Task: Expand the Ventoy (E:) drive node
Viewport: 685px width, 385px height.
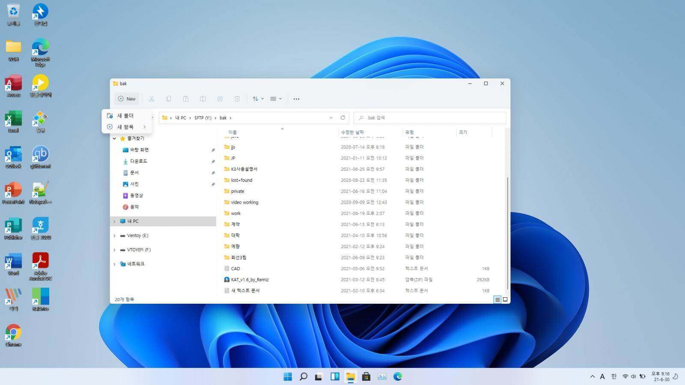Action: [x=114, y=236]
